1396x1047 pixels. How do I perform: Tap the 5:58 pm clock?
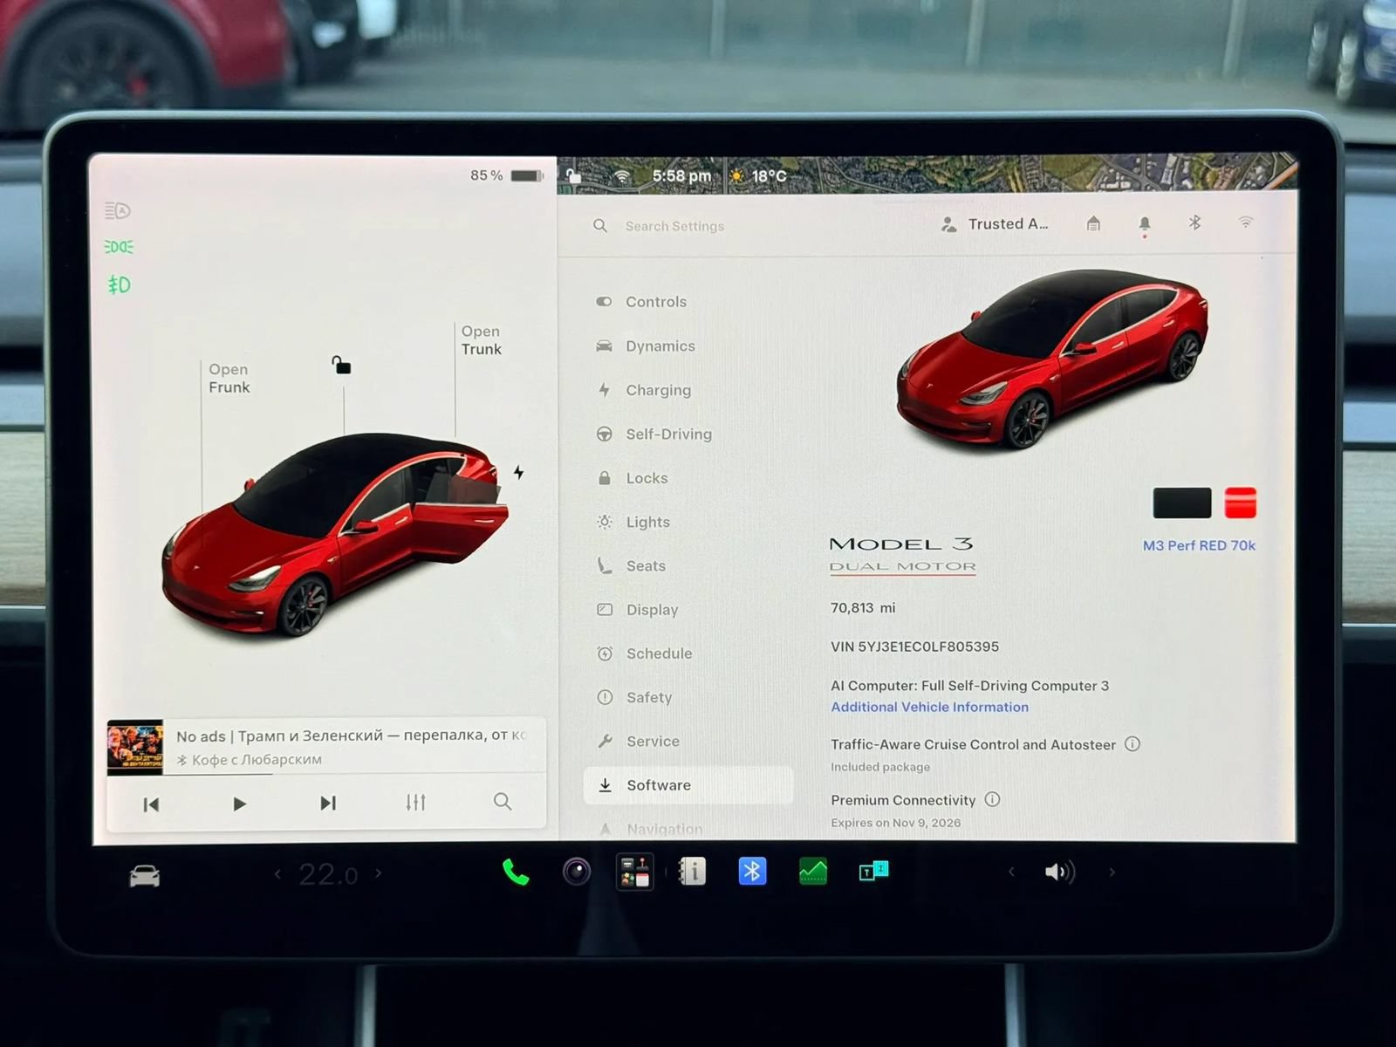coord(681,175)
